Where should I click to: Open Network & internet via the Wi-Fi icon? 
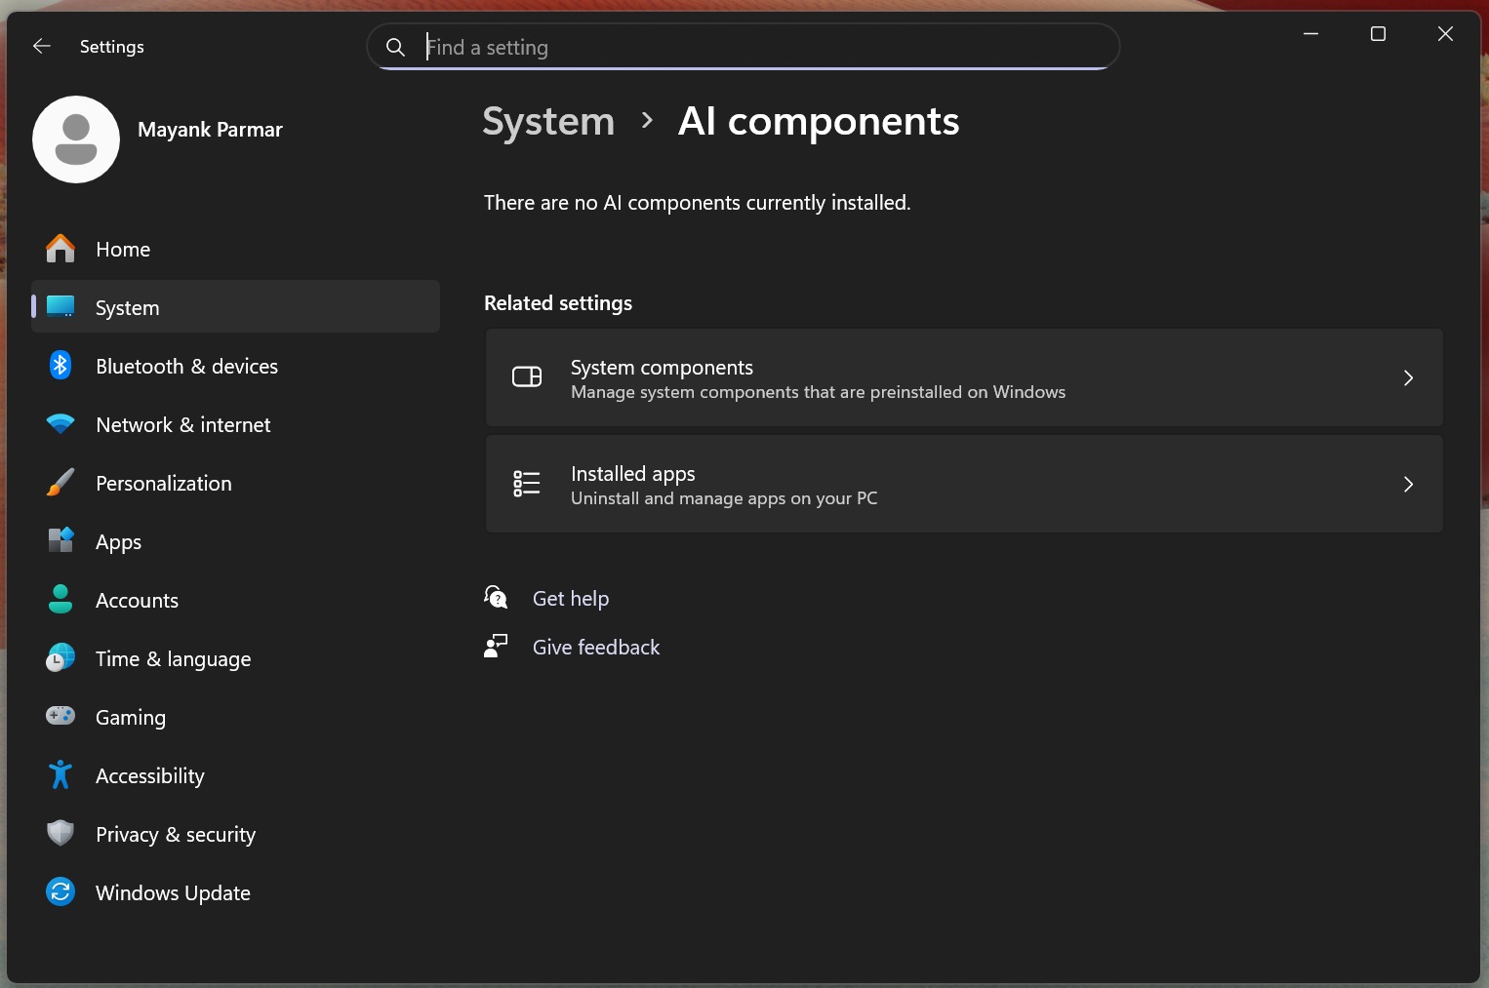(x=60, y=424)
